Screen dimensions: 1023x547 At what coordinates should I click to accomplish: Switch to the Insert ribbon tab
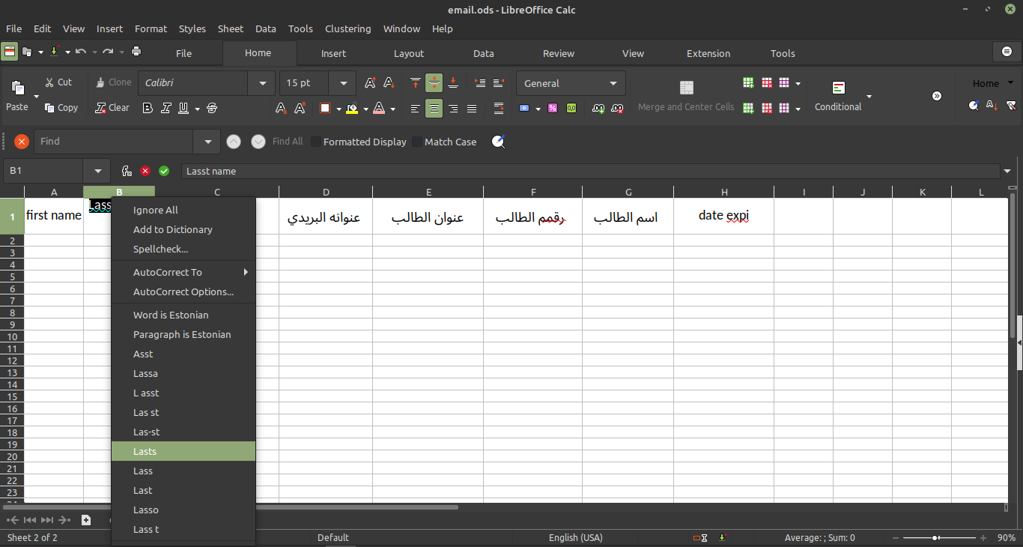pos(333,53)
